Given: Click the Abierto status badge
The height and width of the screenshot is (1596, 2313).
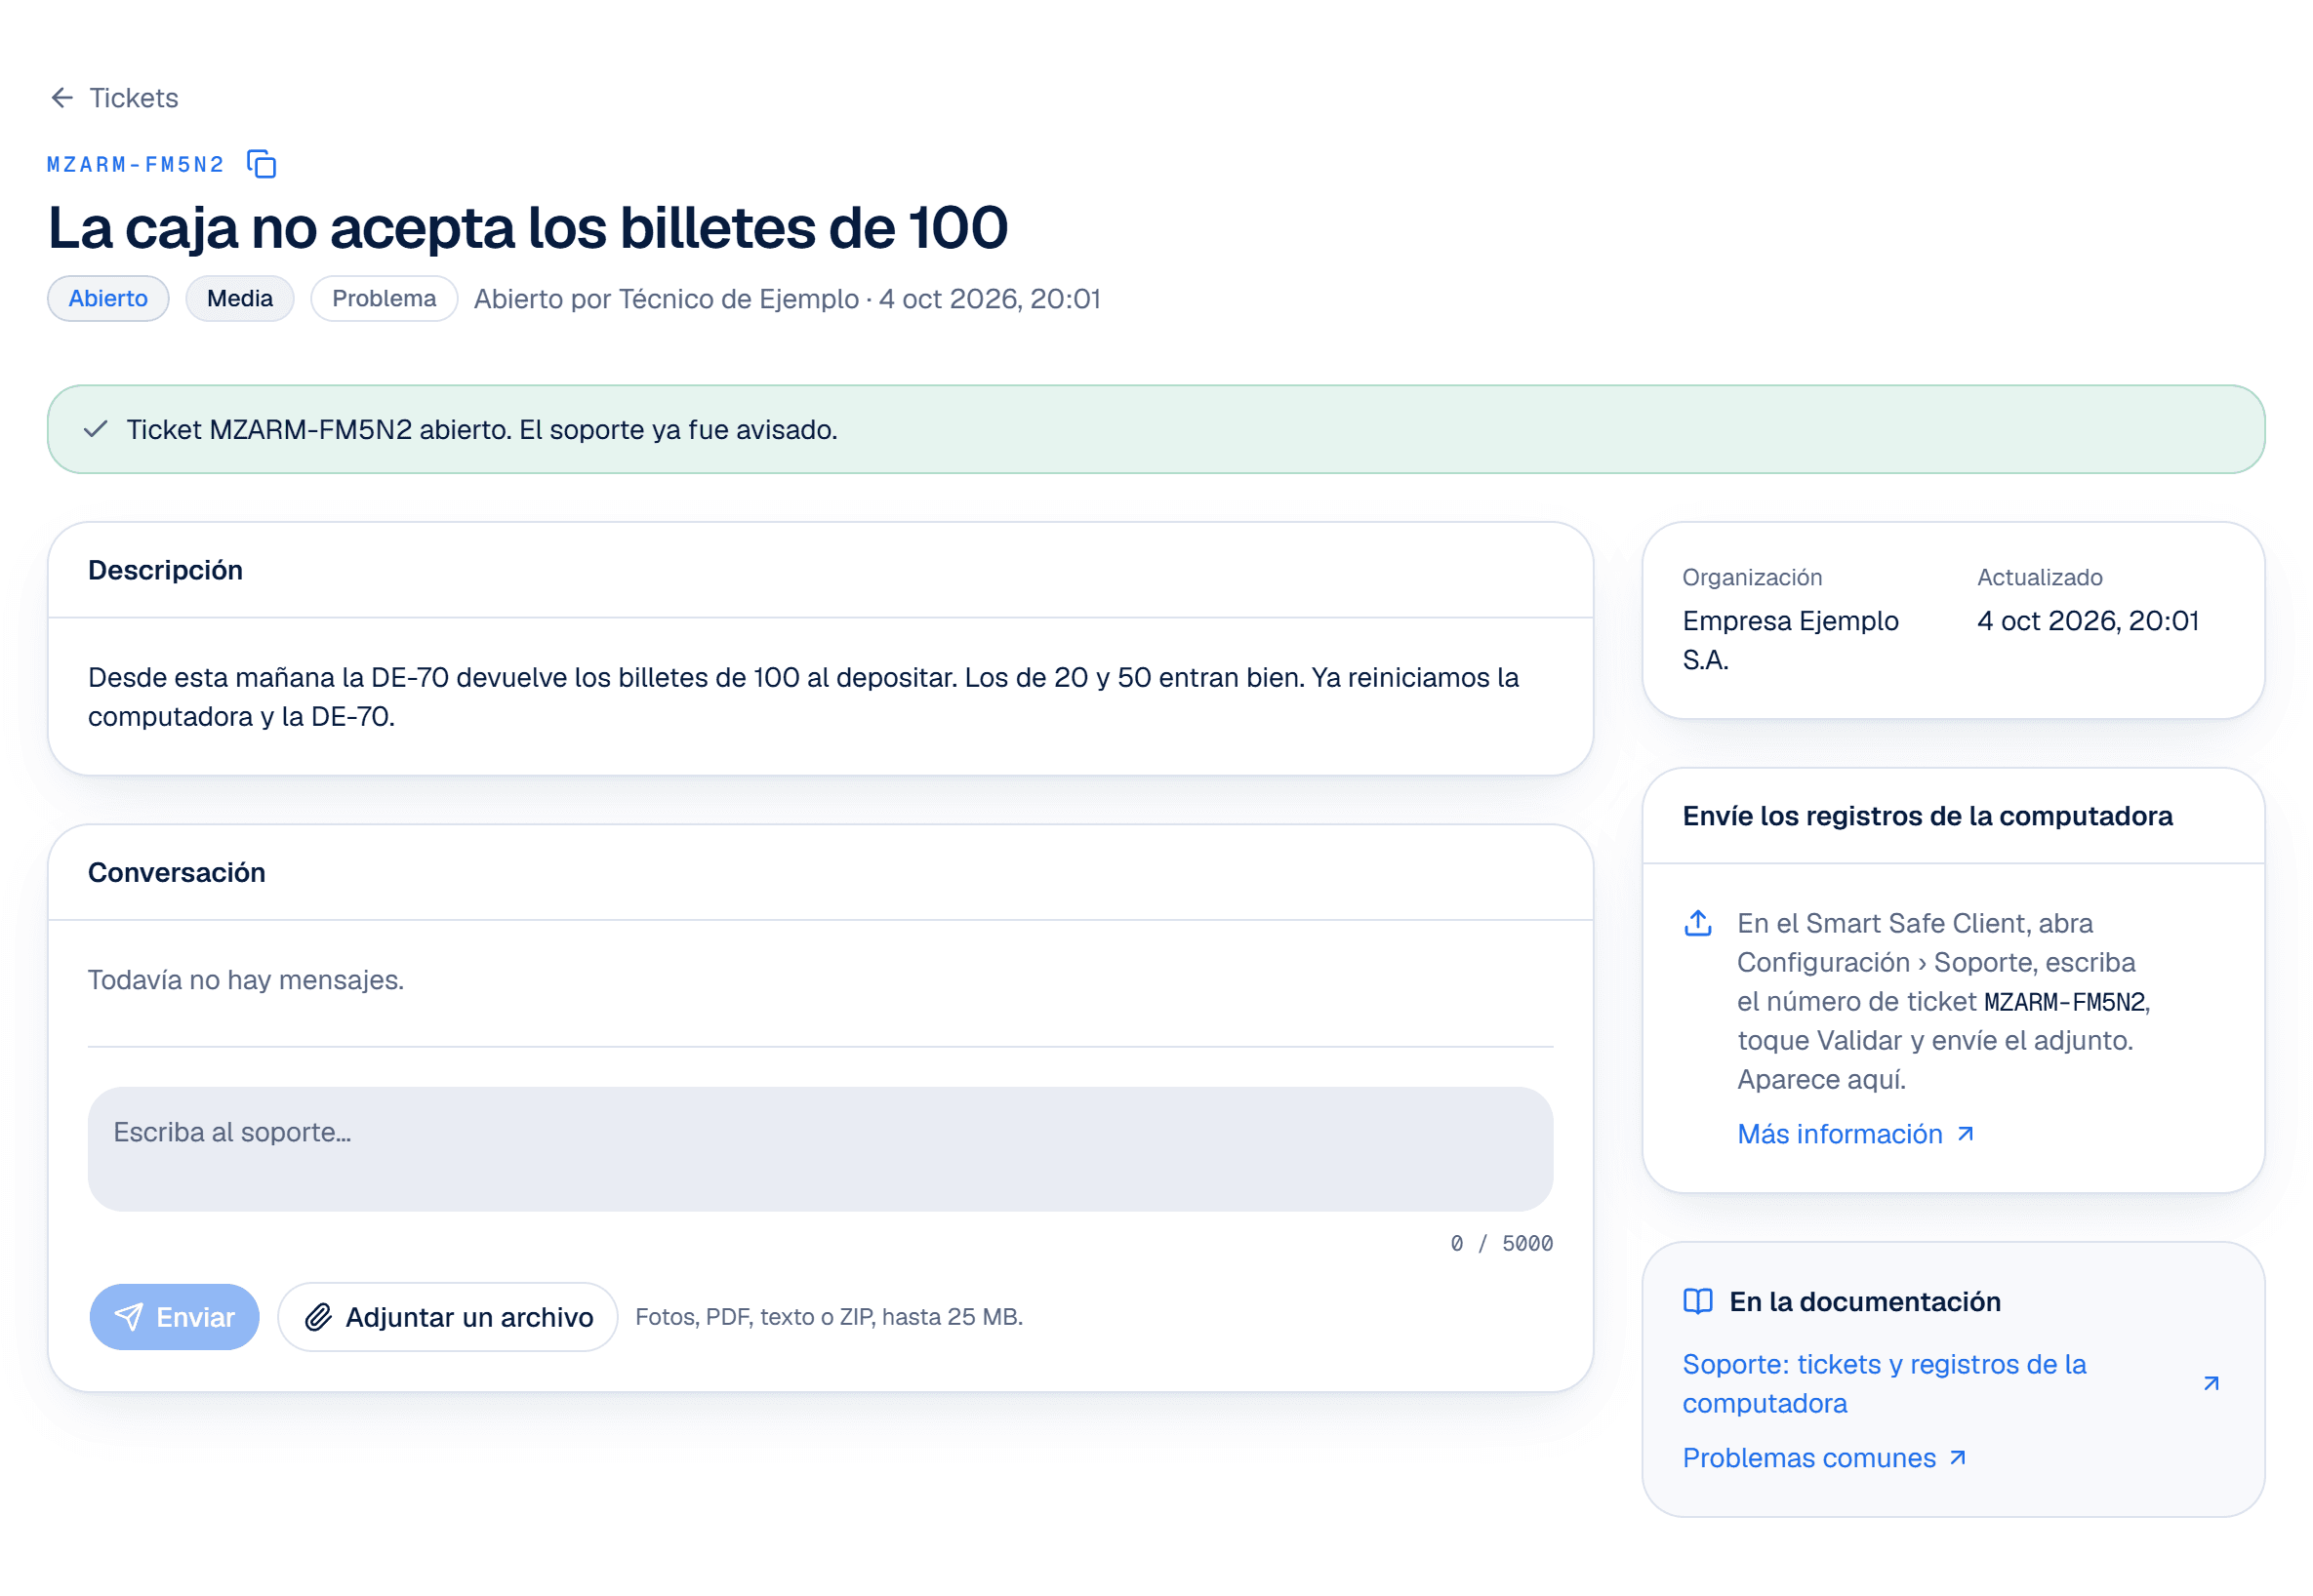Looking at the screenshot, I should [x=108, y=299].
